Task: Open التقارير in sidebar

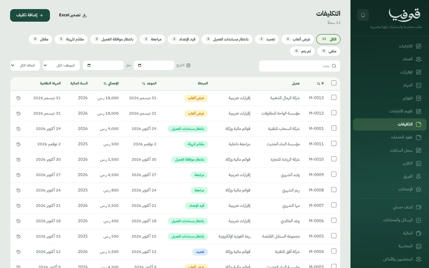Action: pyautogui.click(x=390, y=163)
